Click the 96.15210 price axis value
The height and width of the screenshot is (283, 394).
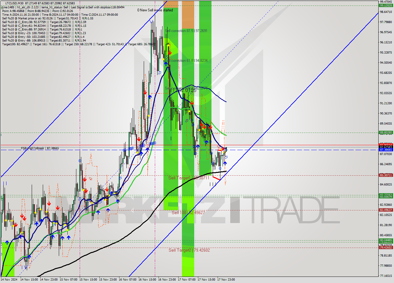386,42
